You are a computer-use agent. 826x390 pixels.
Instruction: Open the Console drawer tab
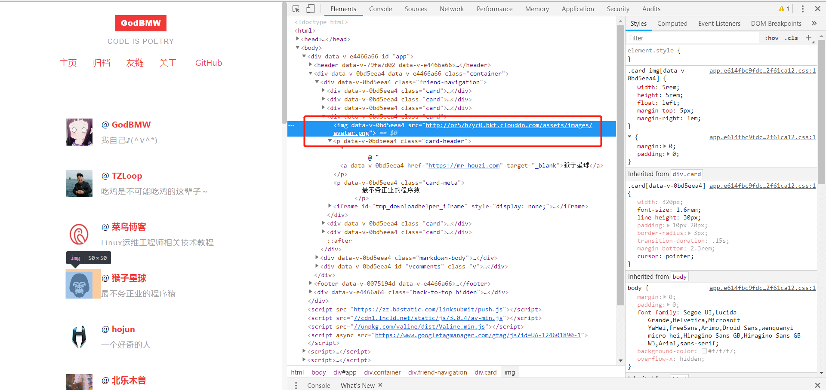coord(318,385)
